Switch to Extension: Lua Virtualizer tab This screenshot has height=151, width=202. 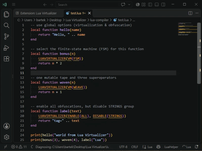point(38,13)
